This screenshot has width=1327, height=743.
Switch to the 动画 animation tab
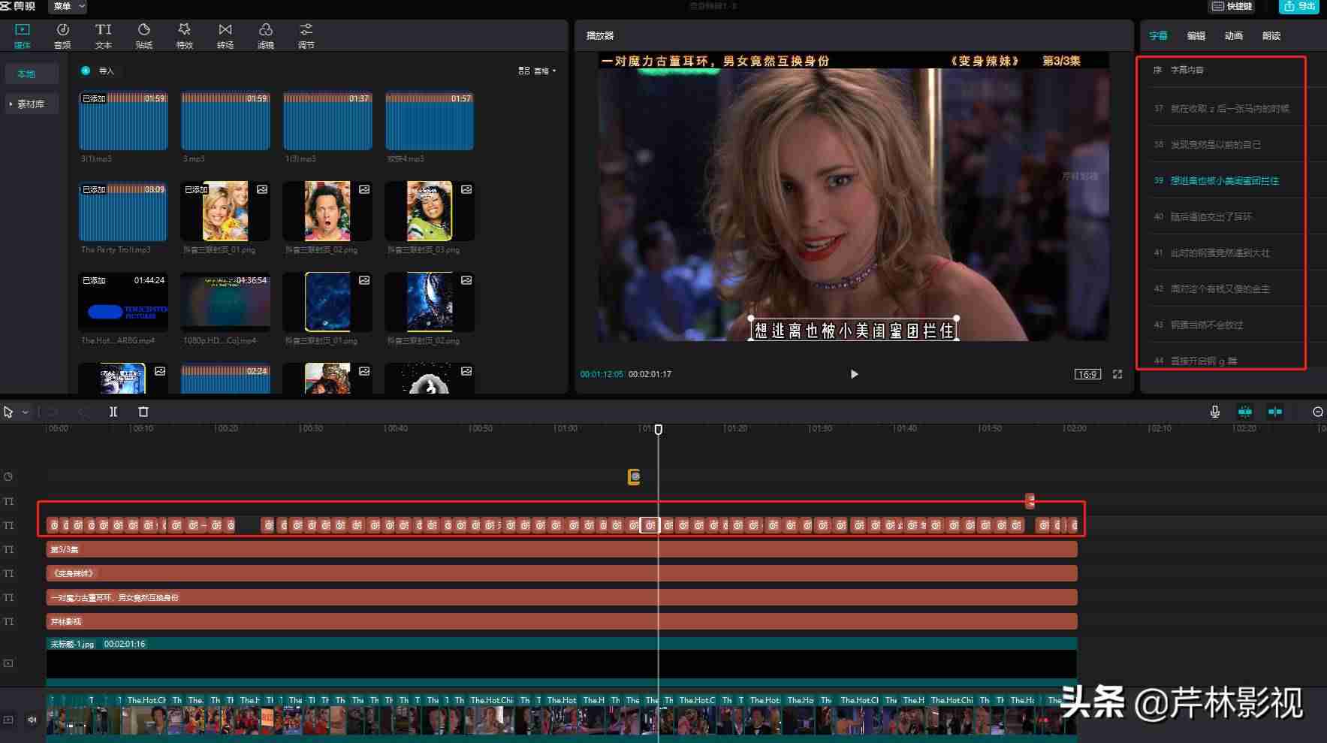[1233, 36]
